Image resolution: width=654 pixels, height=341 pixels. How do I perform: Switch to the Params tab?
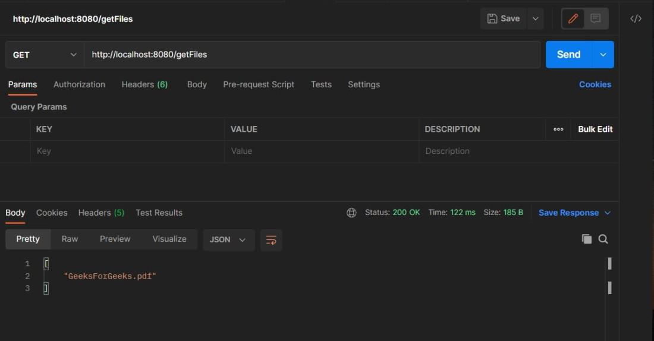23,84
